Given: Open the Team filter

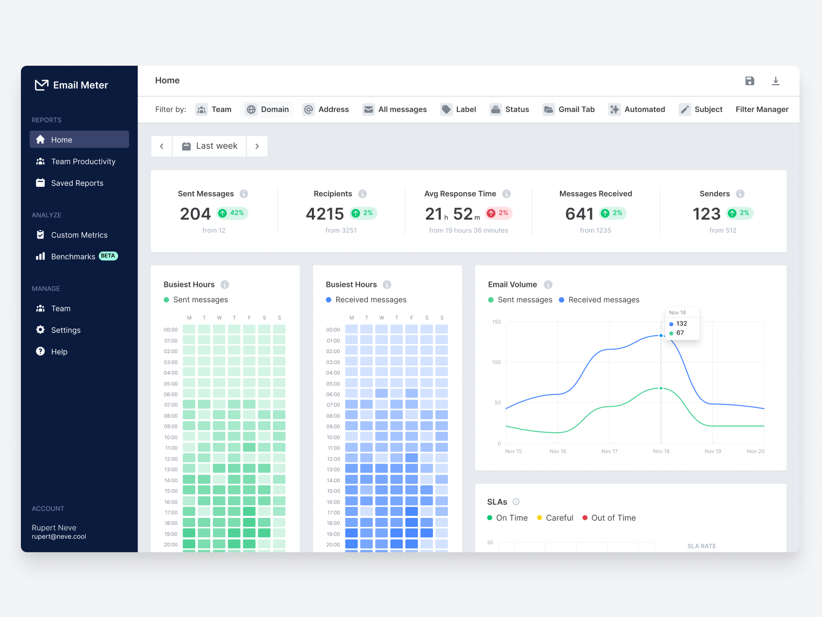Looking at the screenshot, I should click(214, 109).
